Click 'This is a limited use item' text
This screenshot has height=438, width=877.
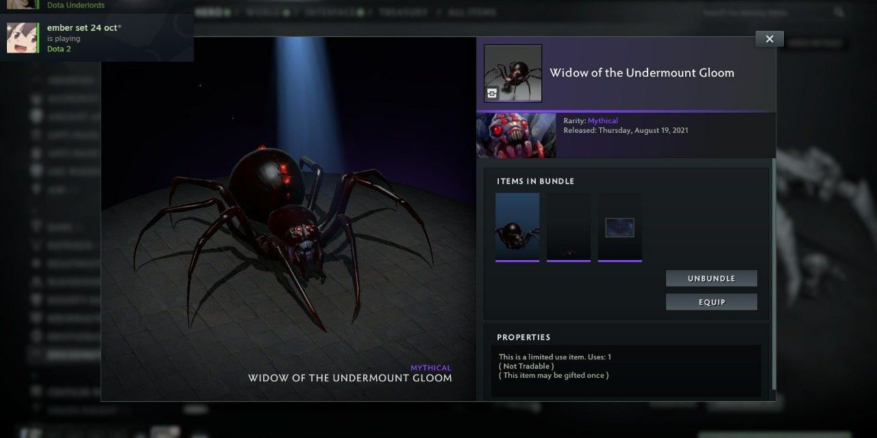(555, 357)
